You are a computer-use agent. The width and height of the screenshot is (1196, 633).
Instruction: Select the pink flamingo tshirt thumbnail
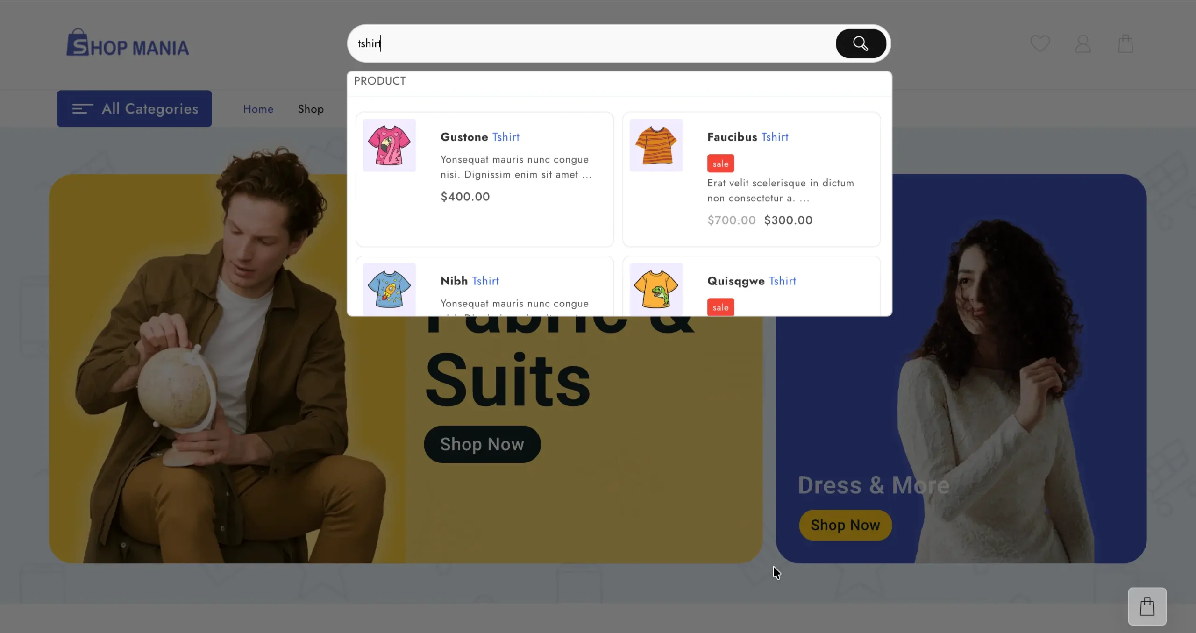(389, 145)
